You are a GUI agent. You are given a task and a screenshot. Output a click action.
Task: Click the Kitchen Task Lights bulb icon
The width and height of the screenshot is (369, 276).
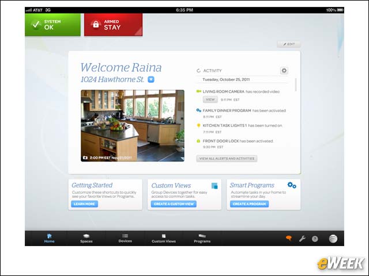[198, 125]
